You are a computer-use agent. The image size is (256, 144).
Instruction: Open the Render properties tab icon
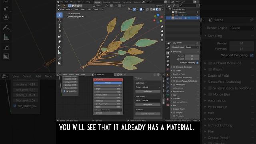(168, 53)
